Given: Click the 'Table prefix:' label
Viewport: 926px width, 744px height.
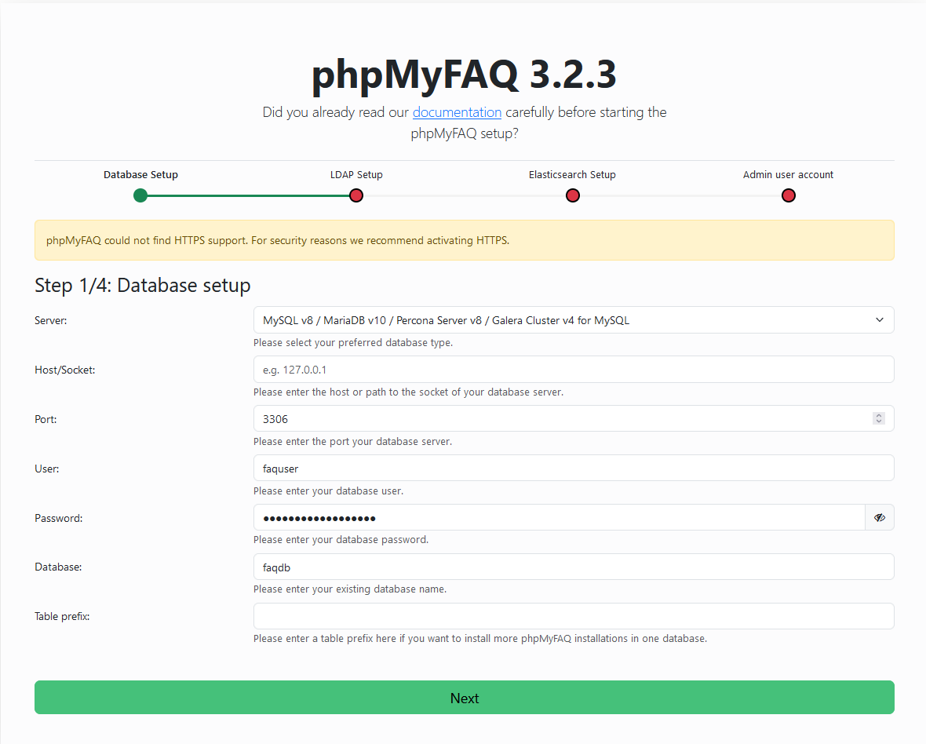Looking at the screenshot, I should tap(62, 616).
